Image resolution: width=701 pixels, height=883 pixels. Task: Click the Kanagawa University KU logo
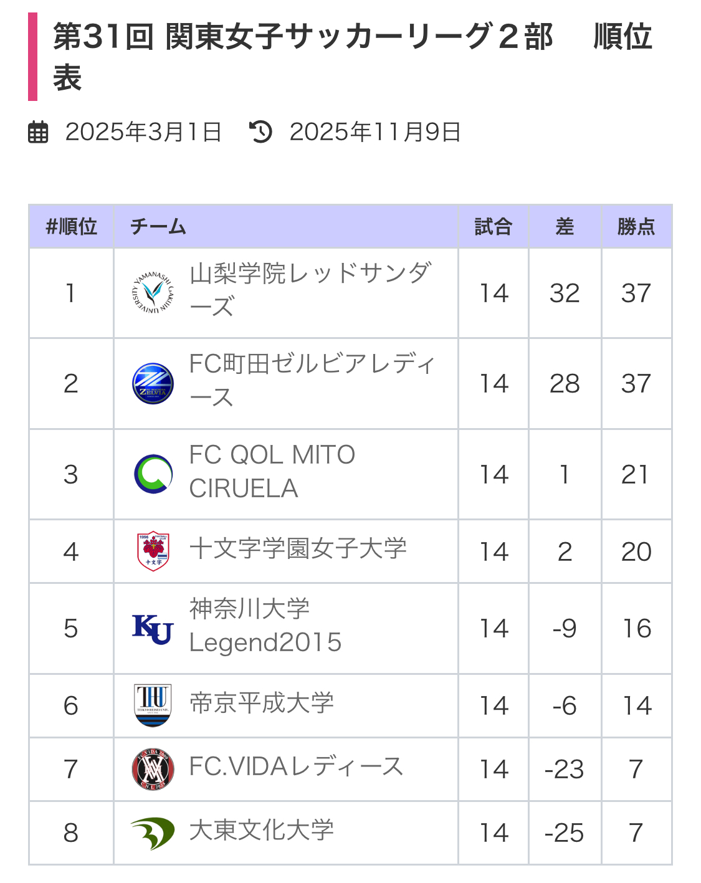point(153,628)
